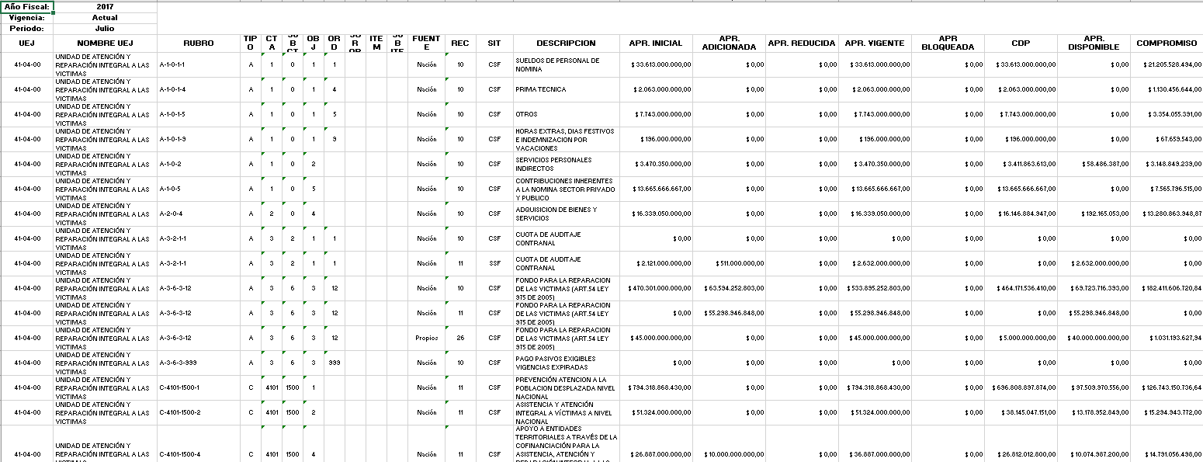Click the 'APR. DISPONIBLE' header cell

[1094, 43]
